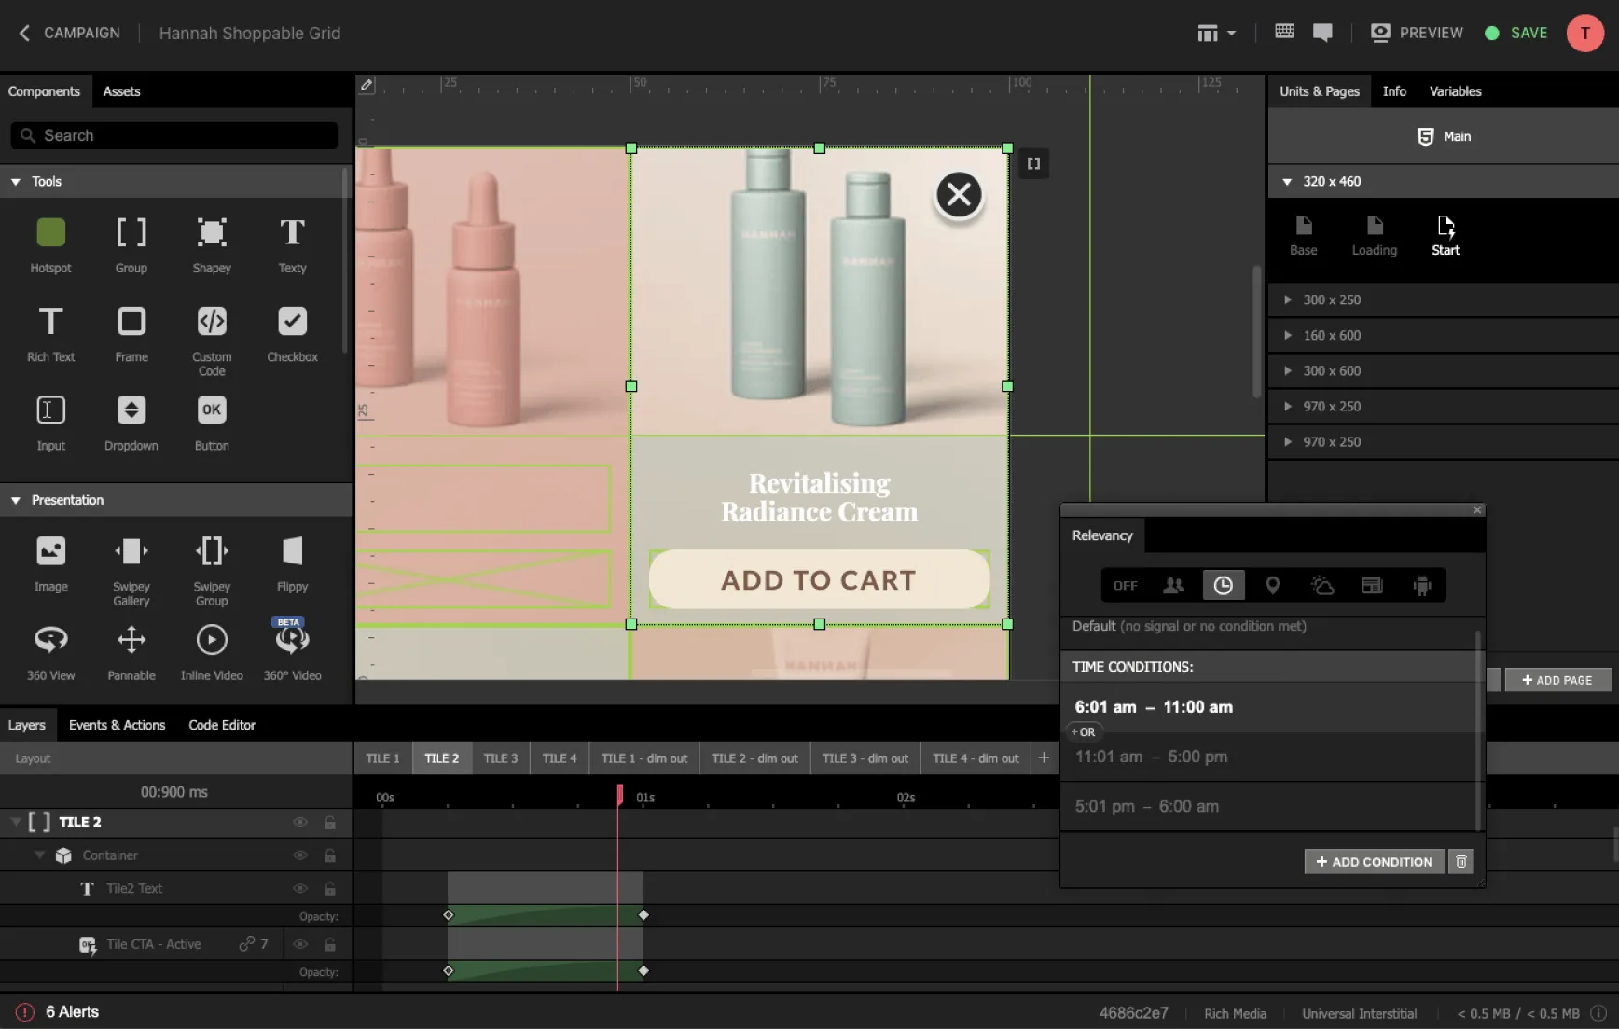This screenshot has width=1619, height=1029.
Task: Collapse the TILE 2 layer tree
Action: click(x=16, y=822)
